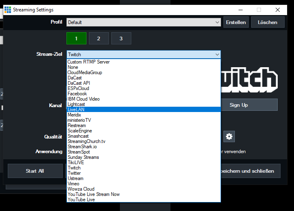The width and height of the screenshot is (294, 211).
Task: Close the Streaming Settings window
Action: coord(277,10)
